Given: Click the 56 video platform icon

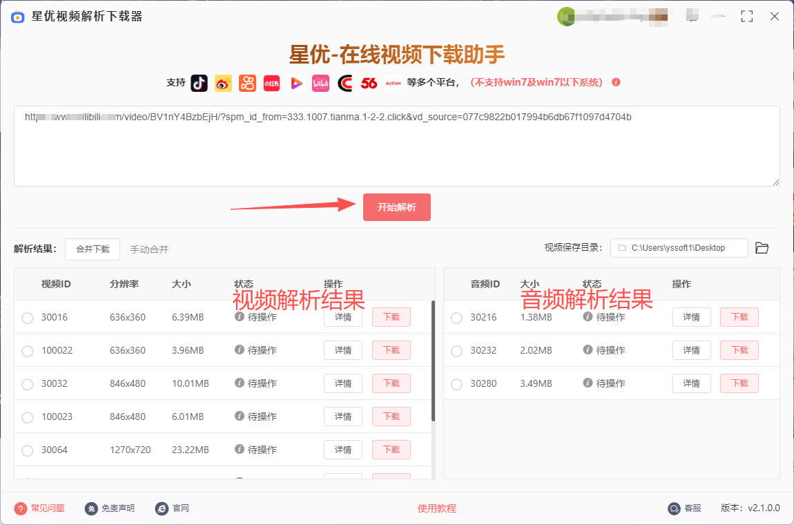Looking at the screenshot, I should pyautogui.click(x=369, y=83).
